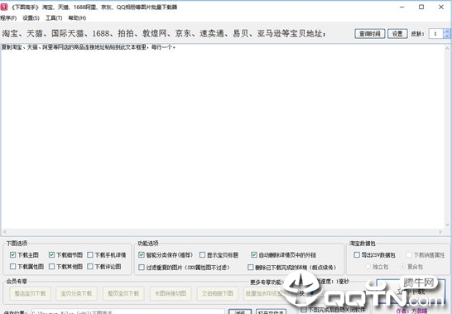Screen dimensions: 452x314
Task: Check the 下载手机详情 option
Action: click(90, 255)
